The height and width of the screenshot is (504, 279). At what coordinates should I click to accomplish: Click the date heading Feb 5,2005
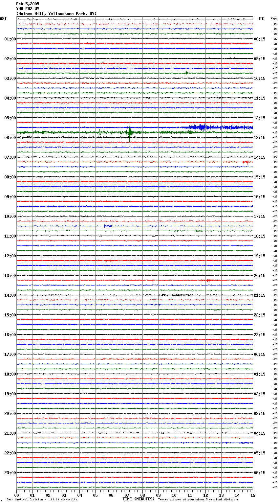28,4
